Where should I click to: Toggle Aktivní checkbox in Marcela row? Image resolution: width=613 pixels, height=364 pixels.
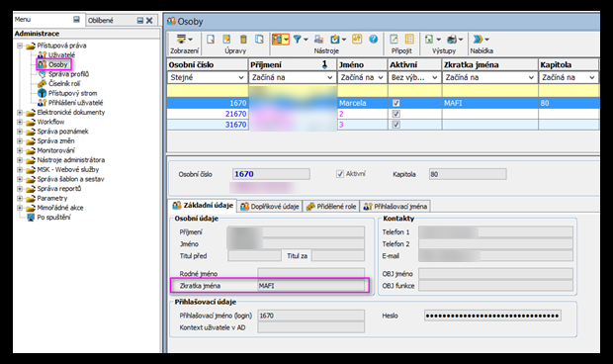click(x=396, y=103)
